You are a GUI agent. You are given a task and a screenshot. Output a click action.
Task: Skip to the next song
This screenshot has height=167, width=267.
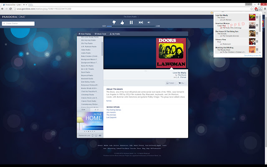(x=141, y=22)
